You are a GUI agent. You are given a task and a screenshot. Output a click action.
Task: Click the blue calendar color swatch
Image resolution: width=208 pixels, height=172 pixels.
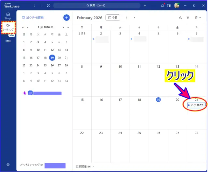point(30,93)
